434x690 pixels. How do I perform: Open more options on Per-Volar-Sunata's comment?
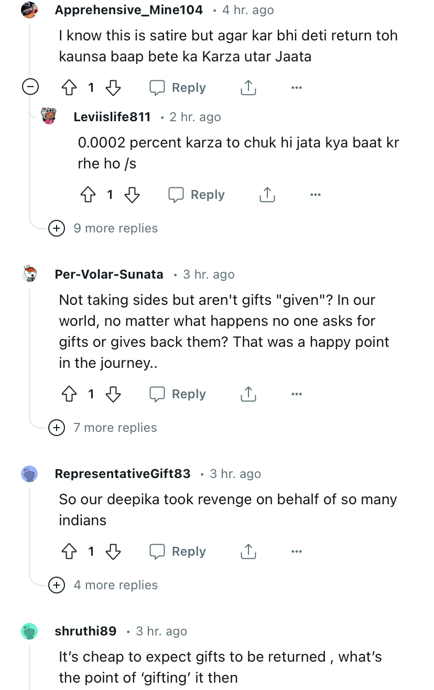tap(296, 394)
